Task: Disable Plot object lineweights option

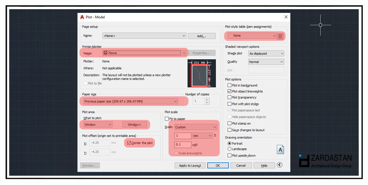Action: [x=230, y=91]
